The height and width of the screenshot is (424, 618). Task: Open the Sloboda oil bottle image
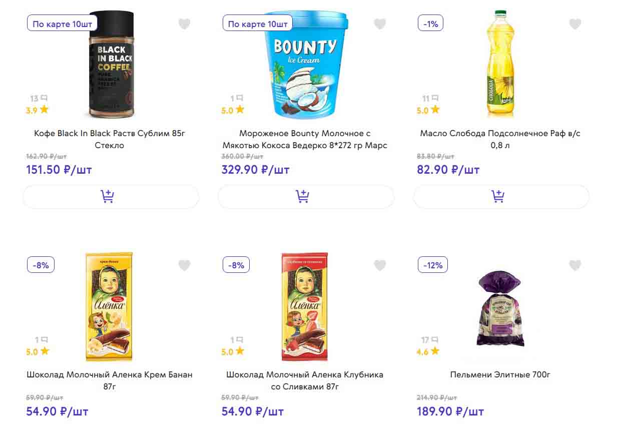click(500, 64)
